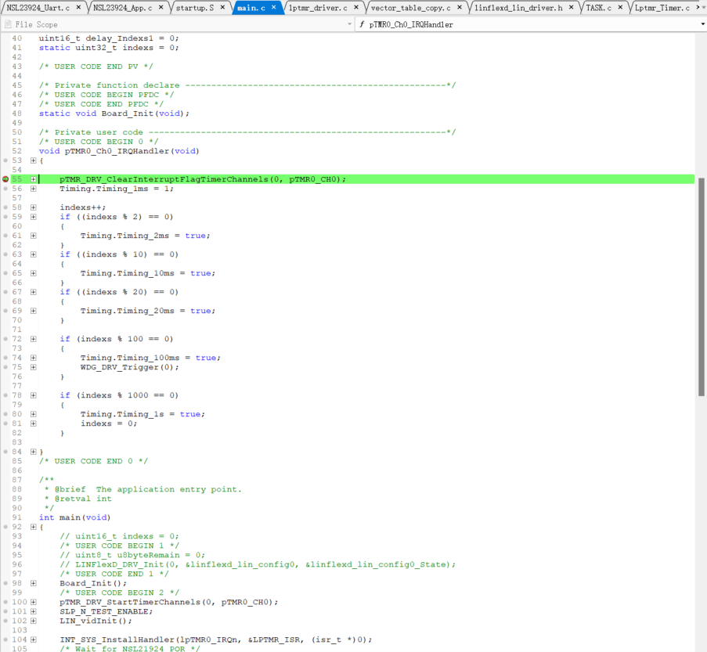Close the NSL23924_Uart.c tab
The width and height of the screenshot is (707, 652).
point(77,8)
